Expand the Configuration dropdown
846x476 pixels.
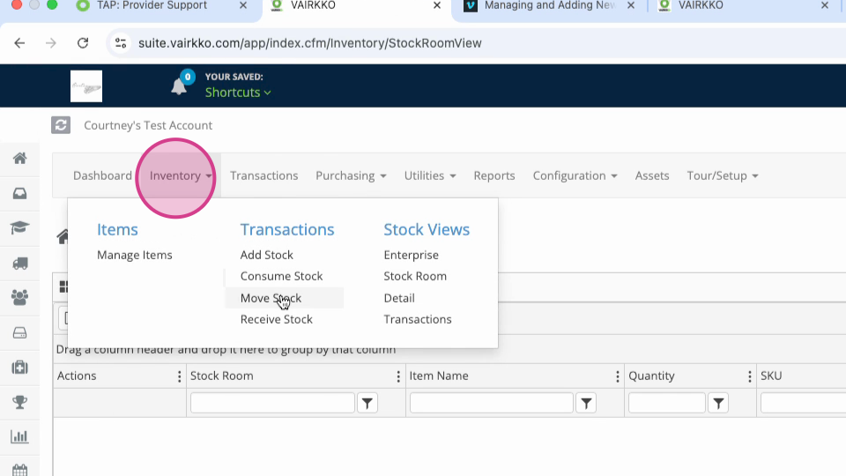tap(575, 176)
